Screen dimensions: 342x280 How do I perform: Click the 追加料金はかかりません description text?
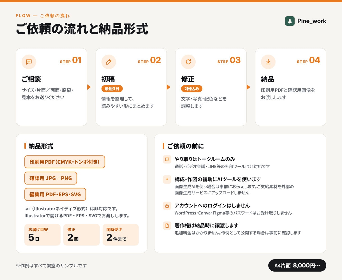coord(238,233)
